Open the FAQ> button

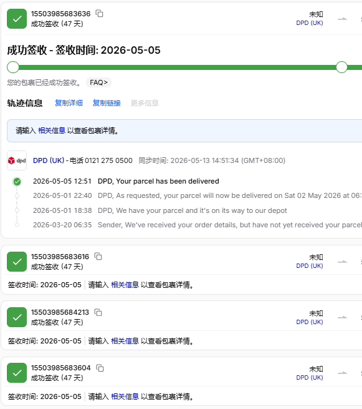98,82
